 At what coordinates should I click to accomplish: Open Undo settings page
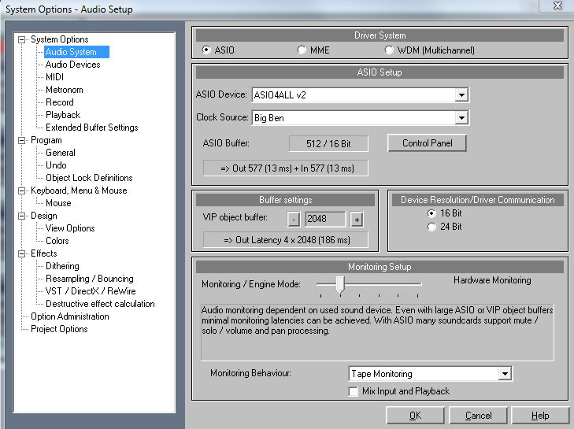(56, 165)
